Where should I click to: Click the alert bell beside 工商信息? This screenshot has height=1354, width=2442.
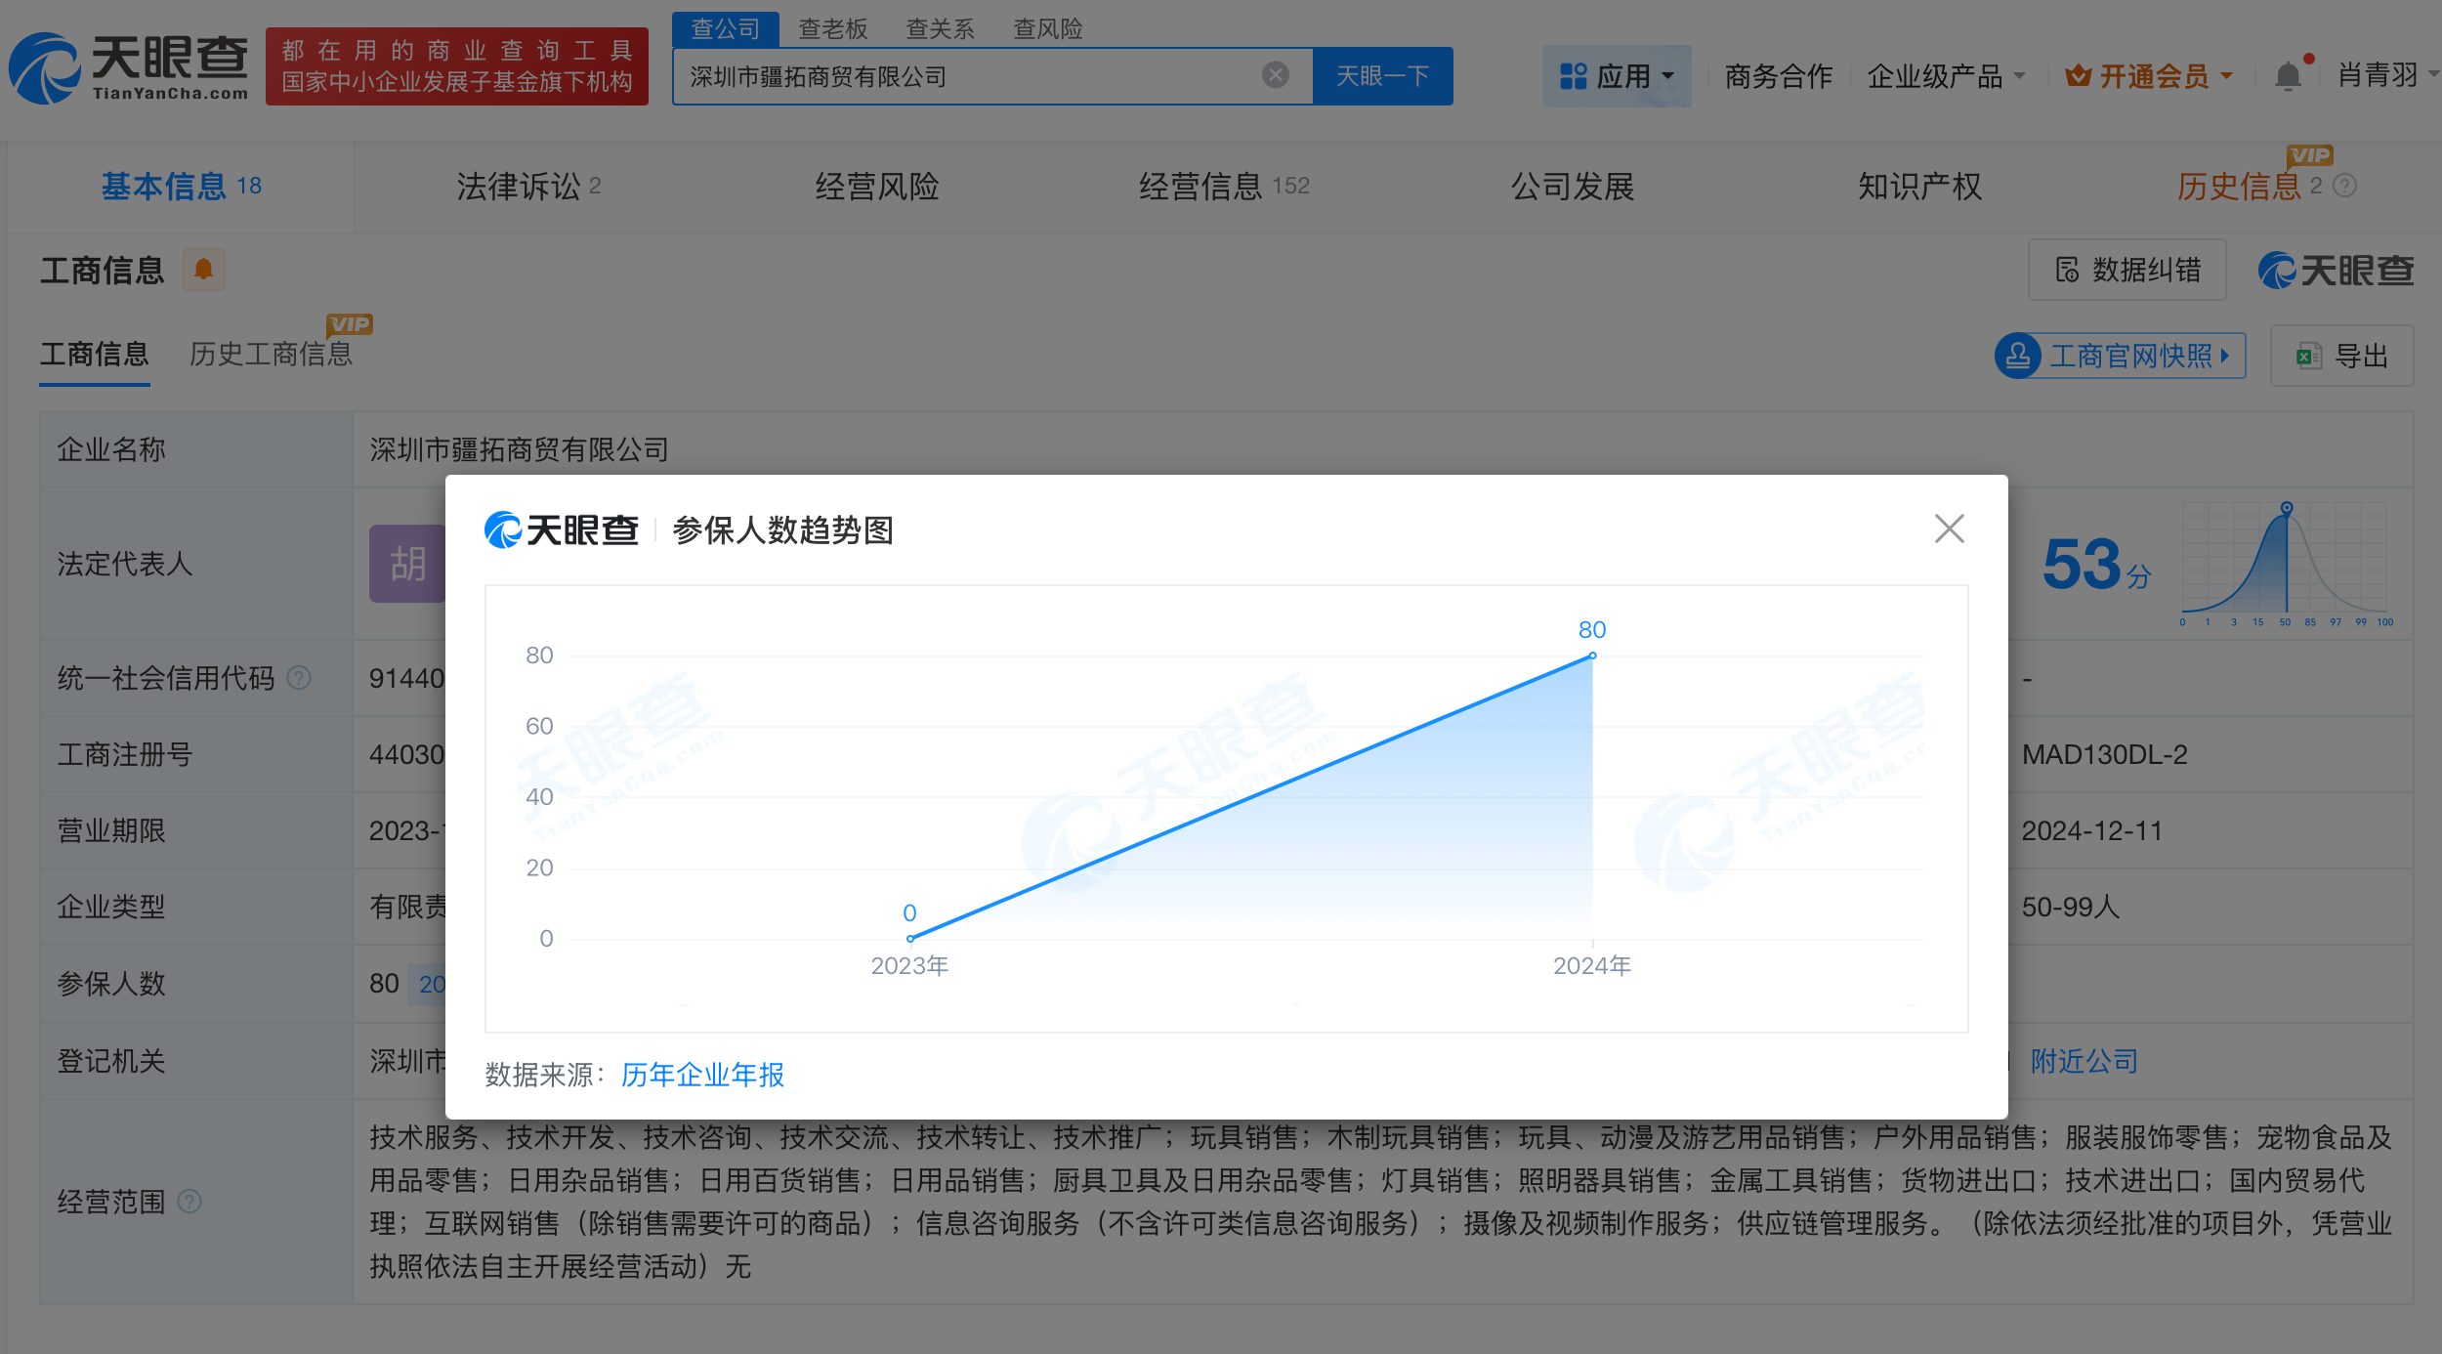204,270
